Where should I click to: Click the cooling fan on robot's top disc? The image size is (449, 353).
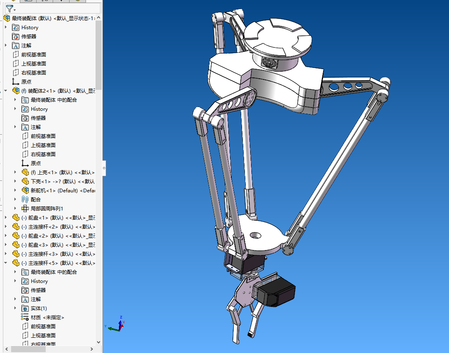(x=270, y=63)
